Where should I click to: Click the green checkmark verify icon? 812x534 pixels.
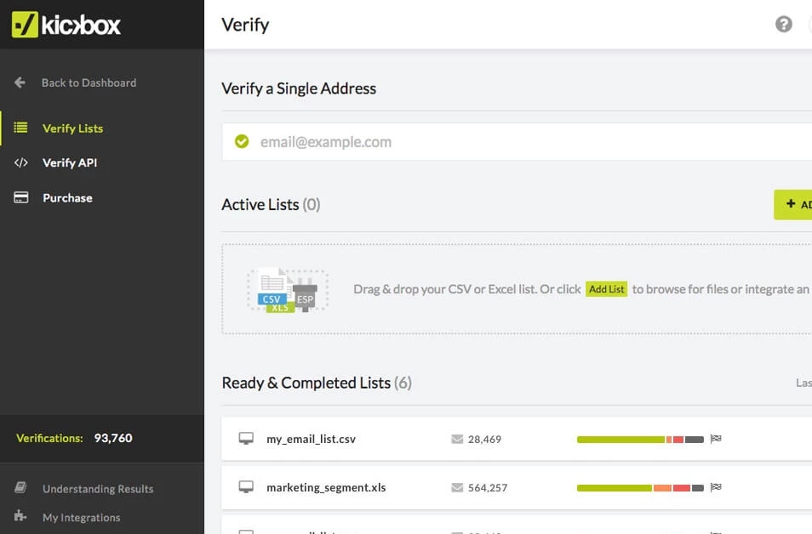(x=242, y=141)
